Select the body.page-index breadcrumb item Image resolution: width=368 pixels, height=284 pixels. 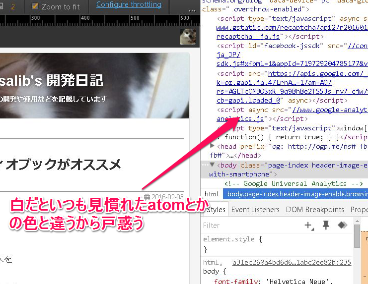pos(295,194)
